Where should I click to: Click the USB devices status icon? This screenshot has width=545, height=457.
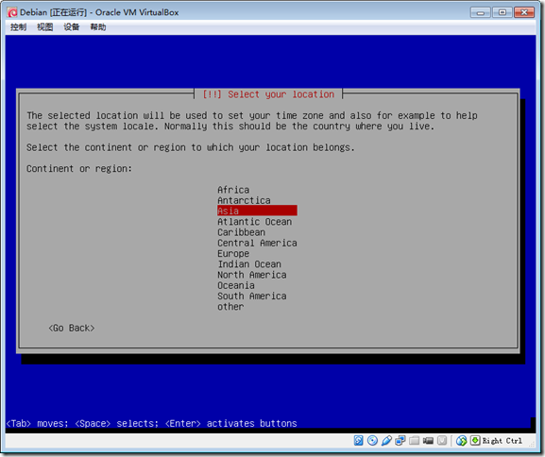coord(386,441)
